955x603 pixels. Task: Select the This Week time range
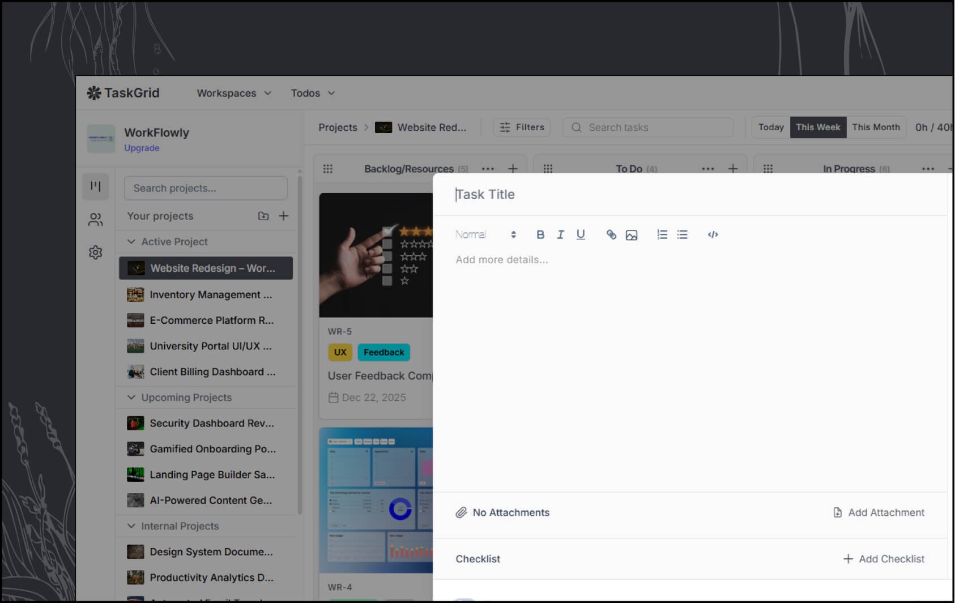coord(817,127)
